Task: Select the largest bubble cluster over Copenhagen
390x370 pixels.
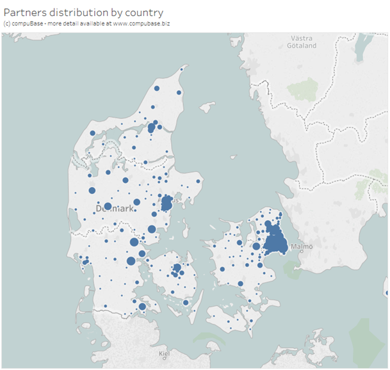Action: (276, 243)
